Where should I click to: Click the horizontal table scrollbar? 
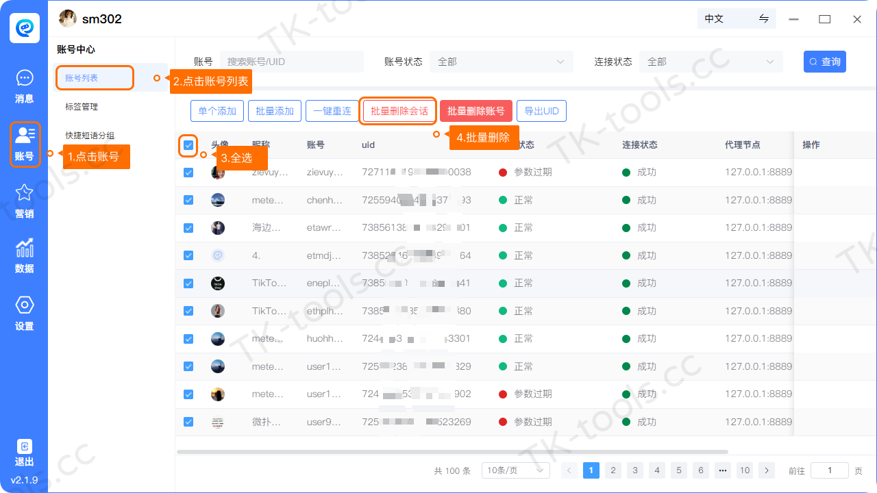tap(452, 452)
